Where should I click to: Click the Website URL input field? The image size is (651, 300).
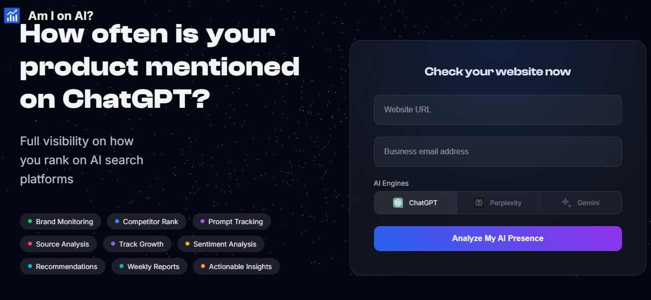click(x=497, y=110)
